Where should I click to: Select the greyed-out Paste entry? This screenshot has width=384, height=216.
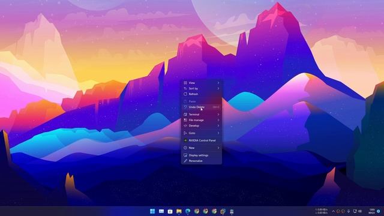point(202,101)
